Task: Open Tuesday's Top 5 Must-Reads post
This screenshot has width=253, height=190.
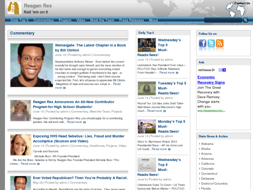Action: pos(172,88)
